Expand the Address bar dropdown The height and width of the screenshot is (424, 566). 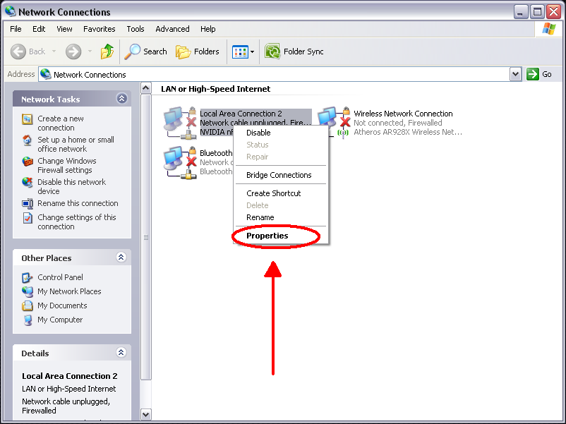[515, 74]
